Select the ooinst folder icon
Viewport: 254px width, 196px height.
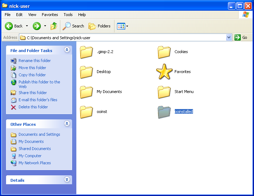86,112
